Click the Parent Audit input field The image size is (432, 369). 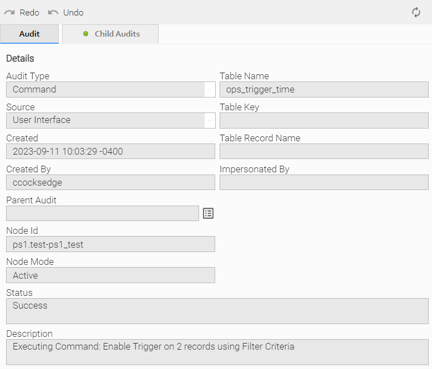click(103, 213)
